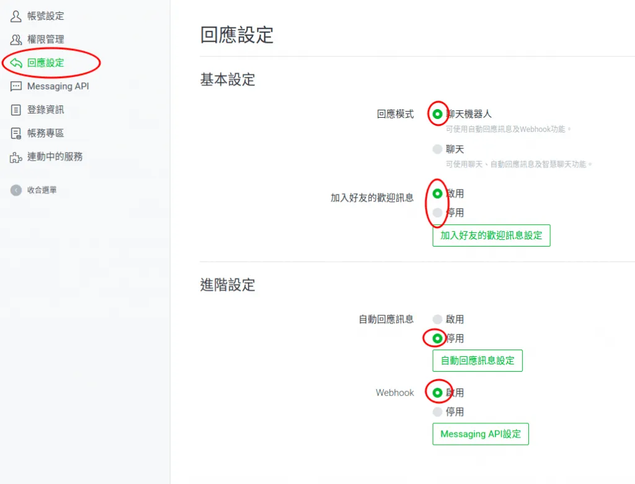The width and height of the screenshot is (635, 484).
Task: Click the 連動中的服務 puzzle icon
Action: click(16, 157)
